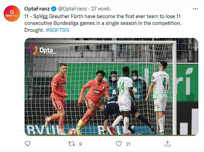Open the OptaFranz display name link
204x152 pixels.
[x=37, y=9]
